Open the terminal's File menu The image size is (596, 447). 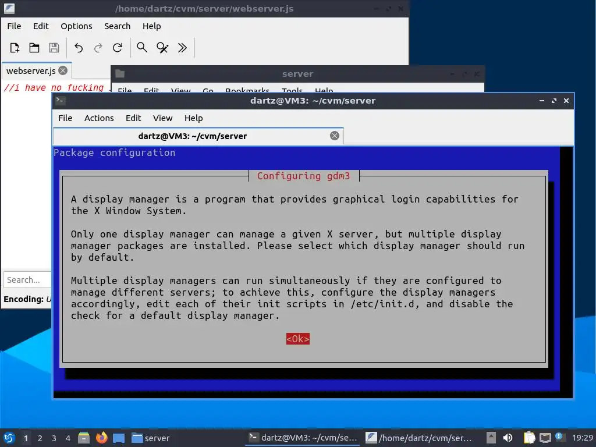[65, 118]
